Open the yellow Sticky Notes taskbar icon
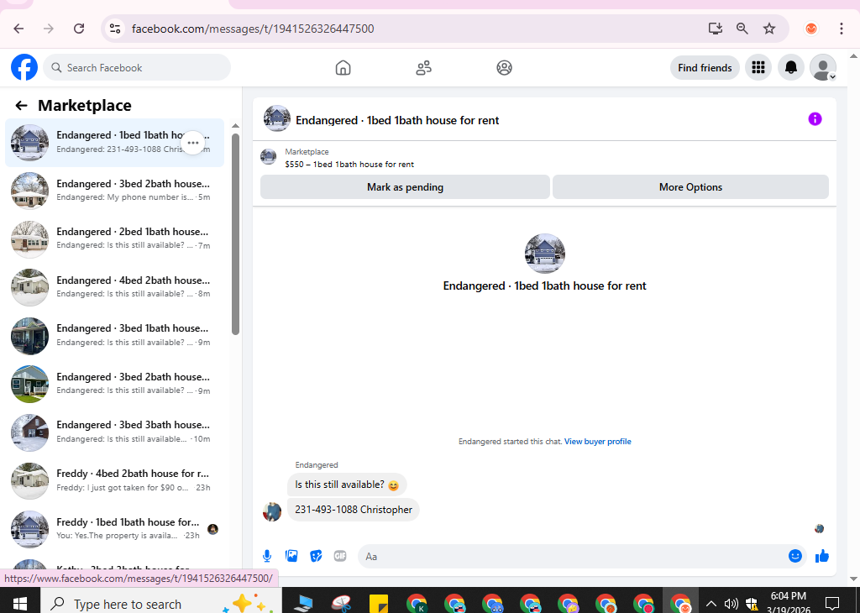The height and width of the screenshot is (613, 860). pyautogui.click(x=379, y=604)
